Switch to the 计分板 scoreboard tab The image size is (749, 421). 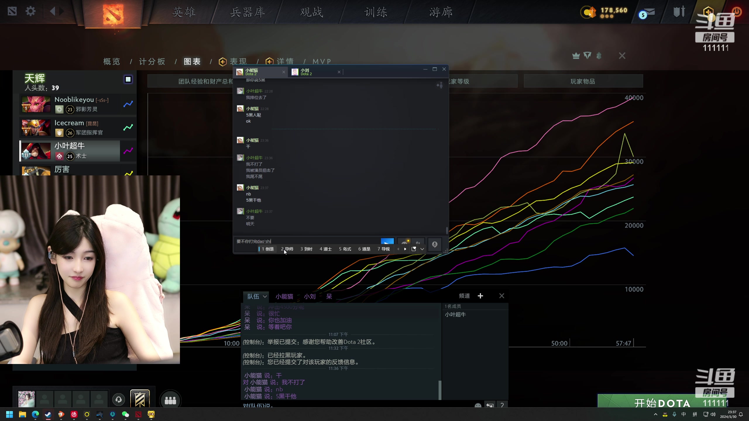click(x=152, y=62)
